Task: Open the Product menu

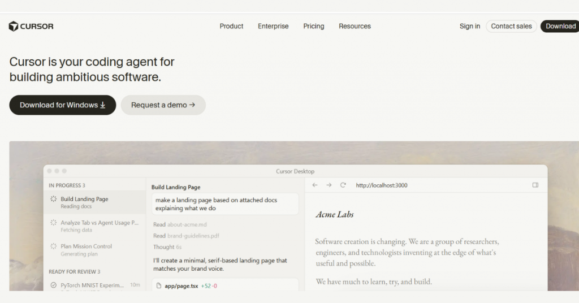Action: 231,26
